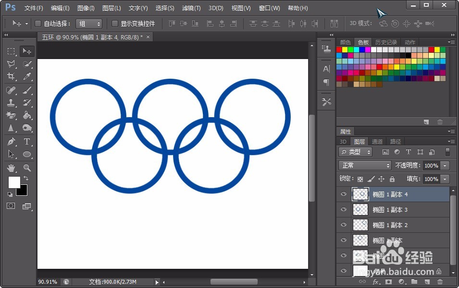The width and height of the screenshot is (459, 288).
Task: Add a layer style (fx)
Action: [x=376, y=282]
